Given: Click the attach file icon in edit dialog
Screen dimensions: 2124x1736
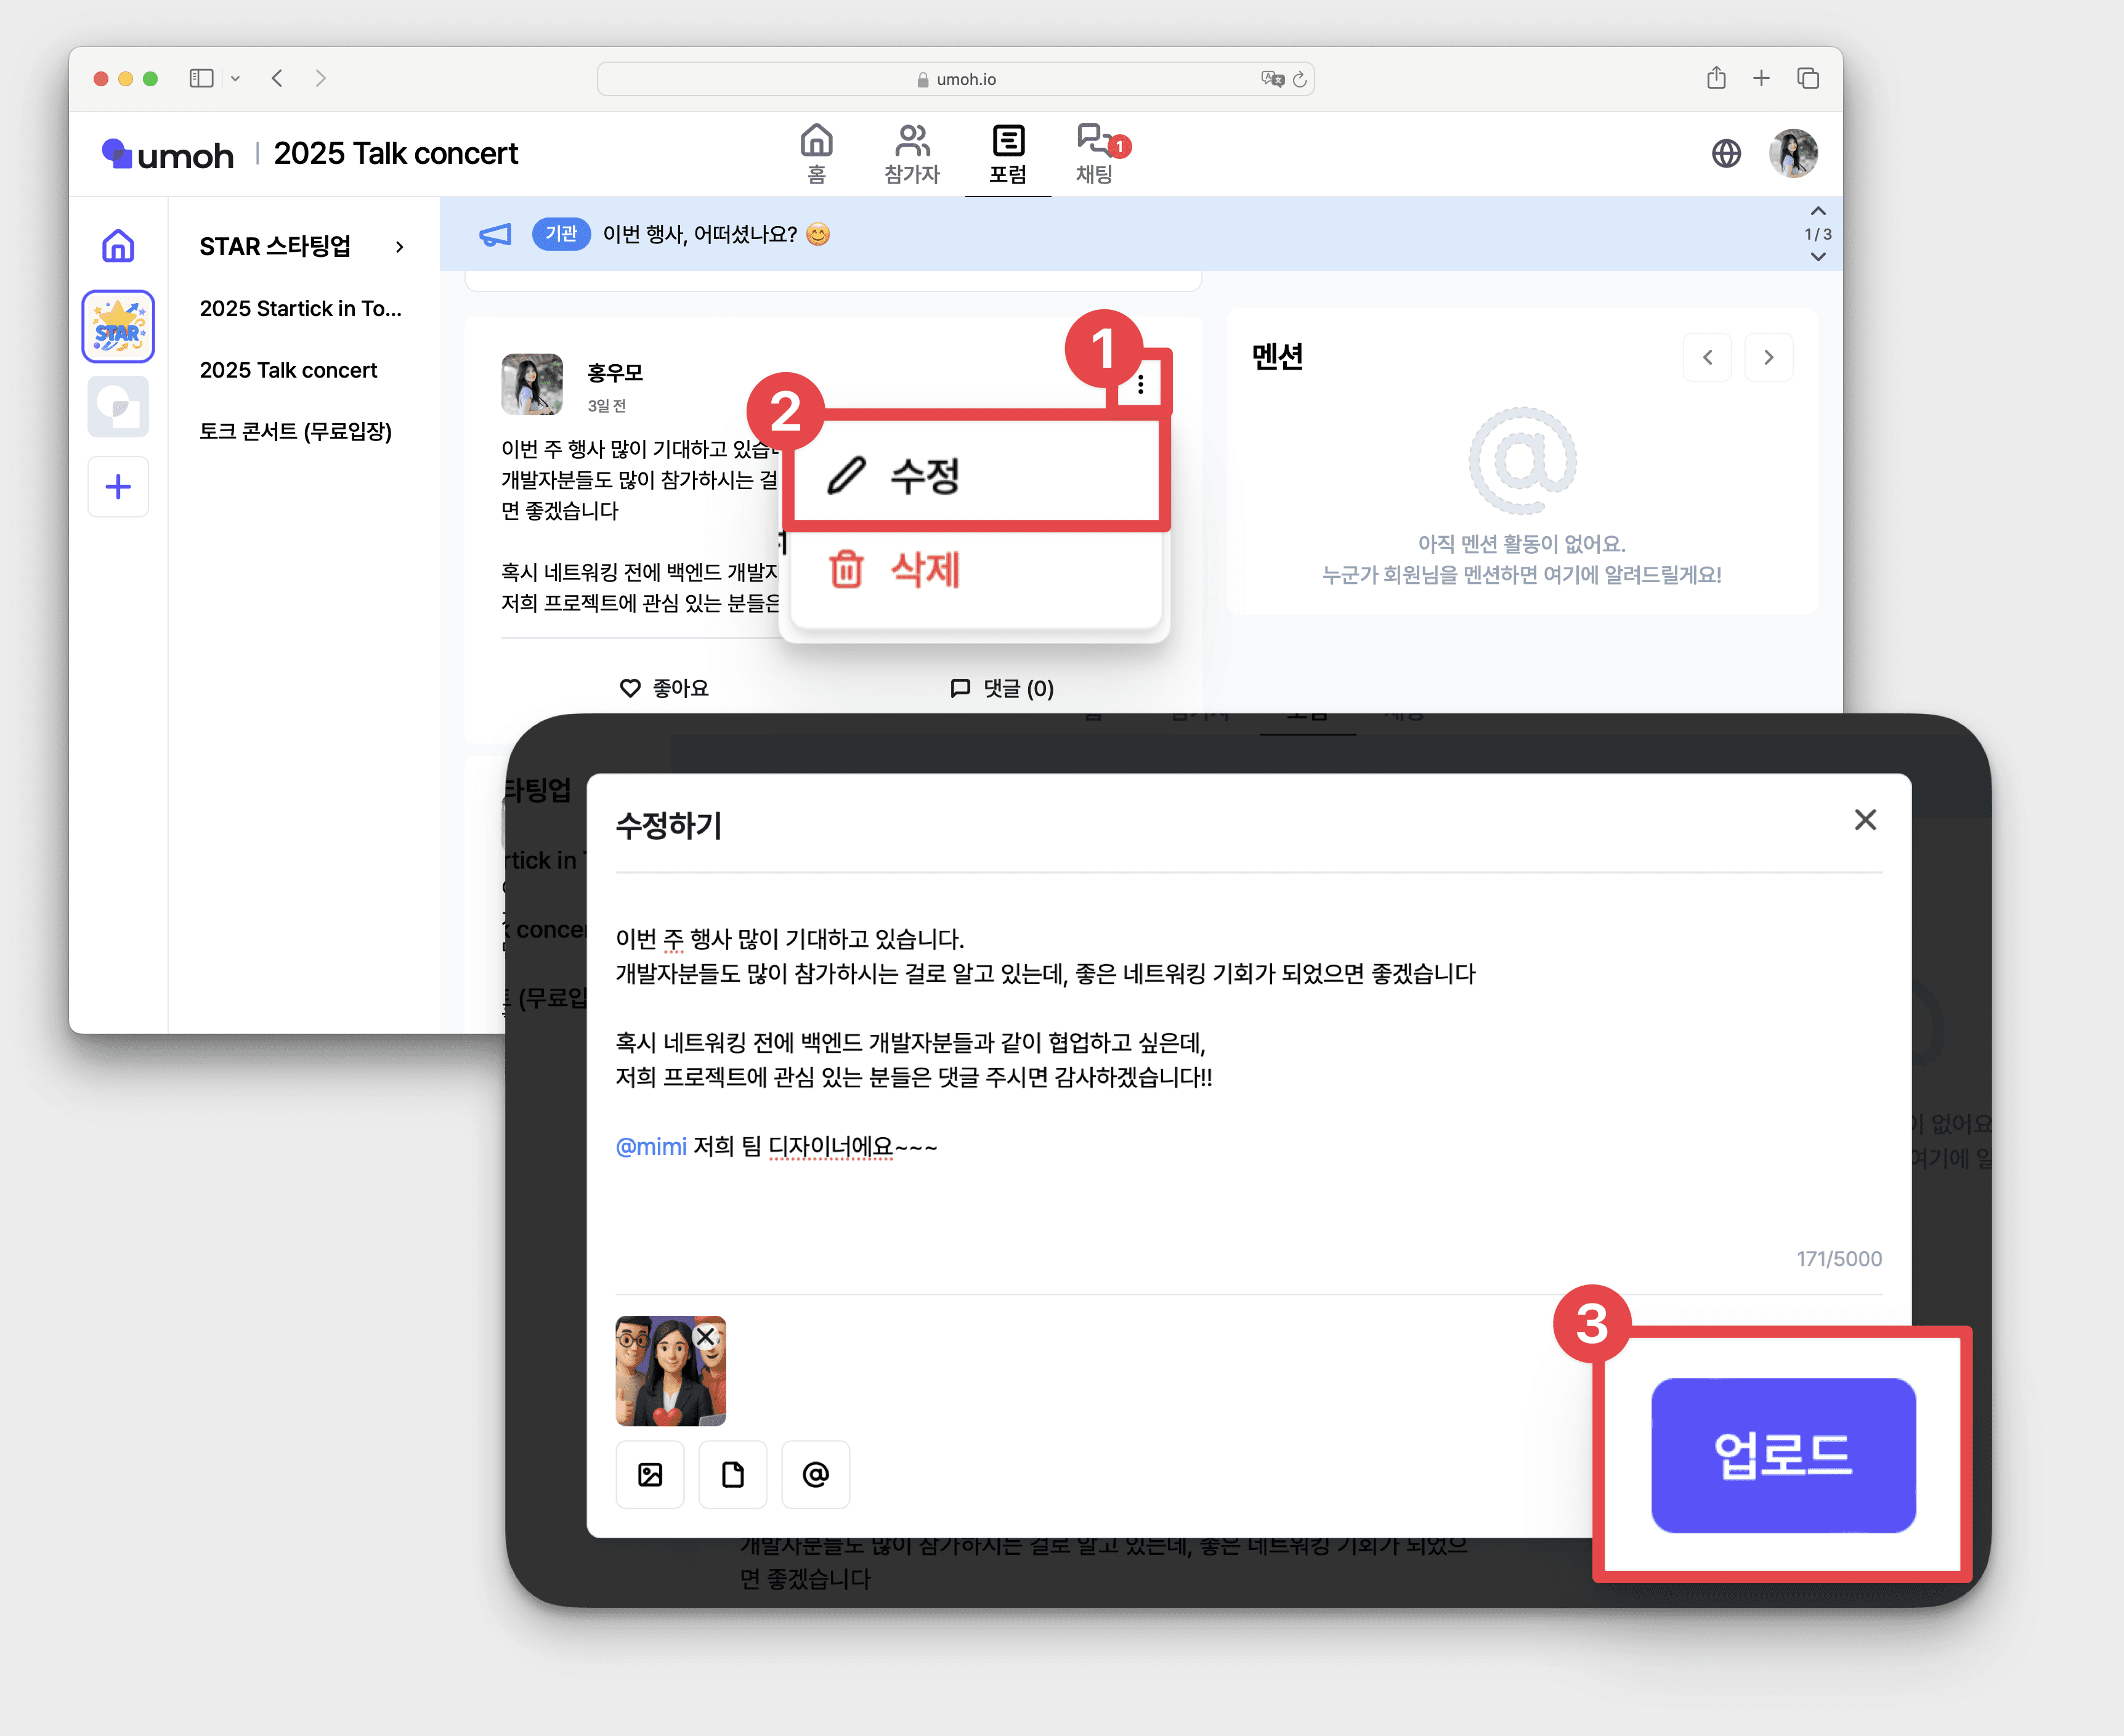Looking at the screenshot, I should [732, 1474].
